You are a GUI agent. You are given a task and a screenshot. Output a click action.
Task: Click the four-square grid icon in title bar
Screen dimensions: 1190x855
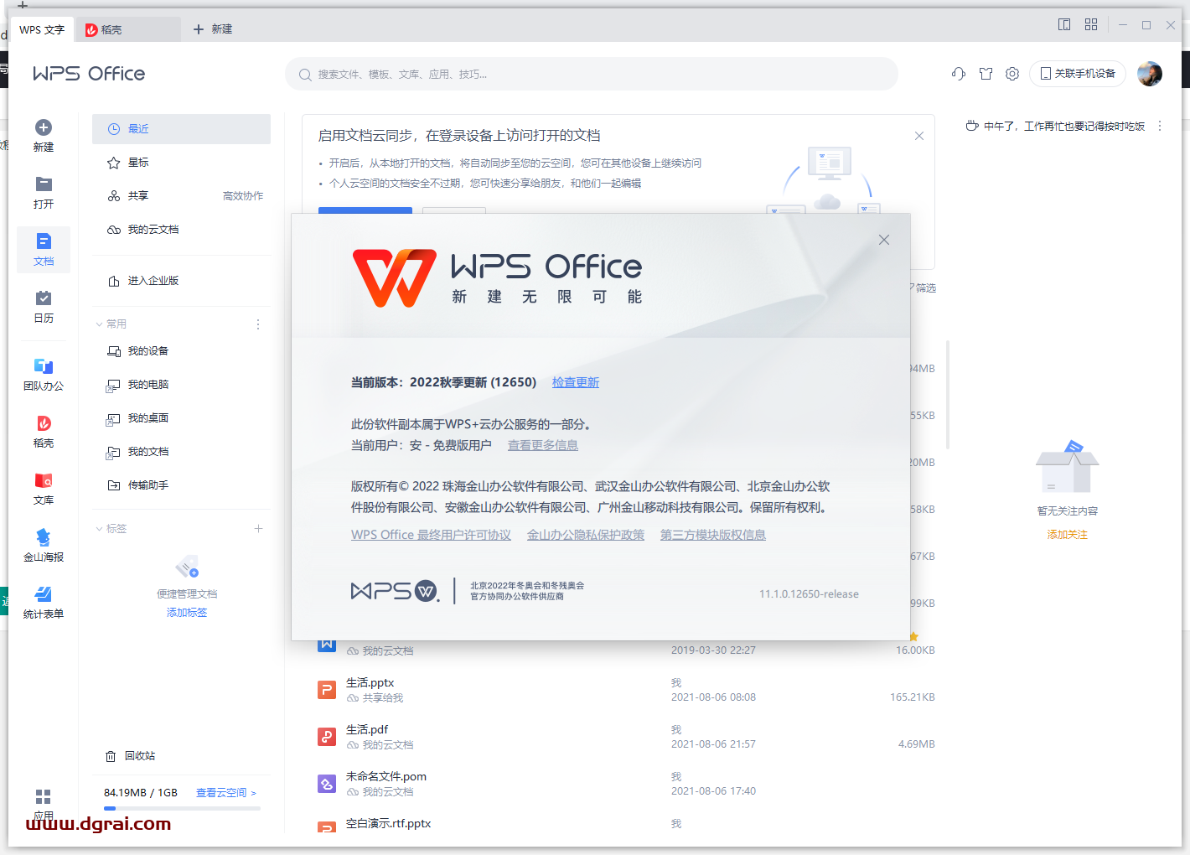1091,24
